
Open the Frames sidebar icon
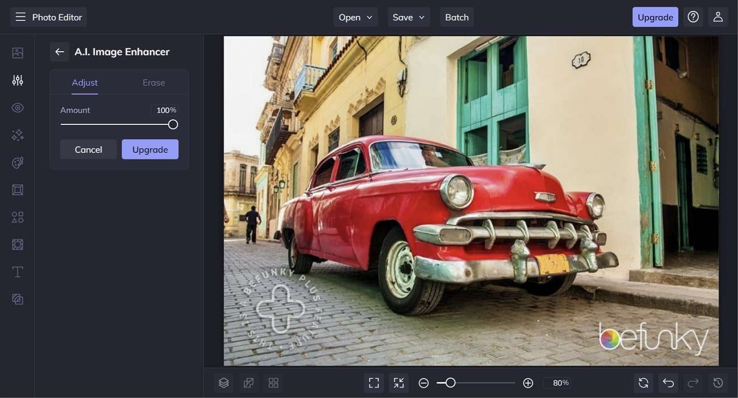tap(18, 190)
